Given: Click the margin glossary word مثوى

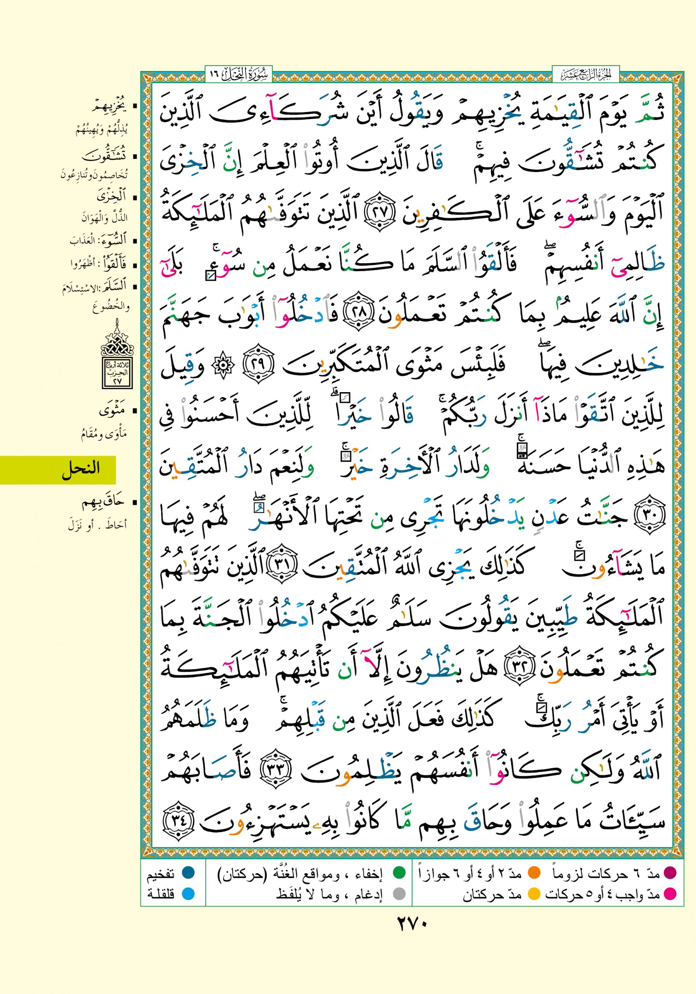Looking at the screenshot, I should [112, 410].
